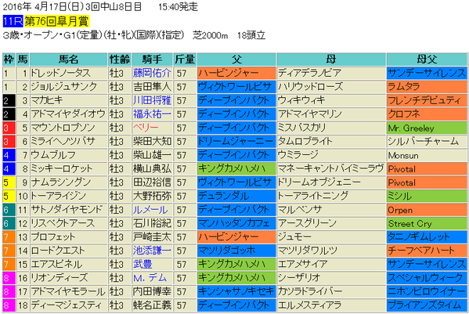The width and height of the screenshot is (469, 314).
Task: Select horse name ドレッドノータス
Action: point(60,73)
